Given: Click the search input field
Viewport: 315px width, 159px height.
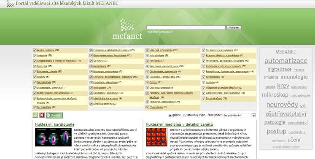Looking at the screenshot, I should click(186, 27).
